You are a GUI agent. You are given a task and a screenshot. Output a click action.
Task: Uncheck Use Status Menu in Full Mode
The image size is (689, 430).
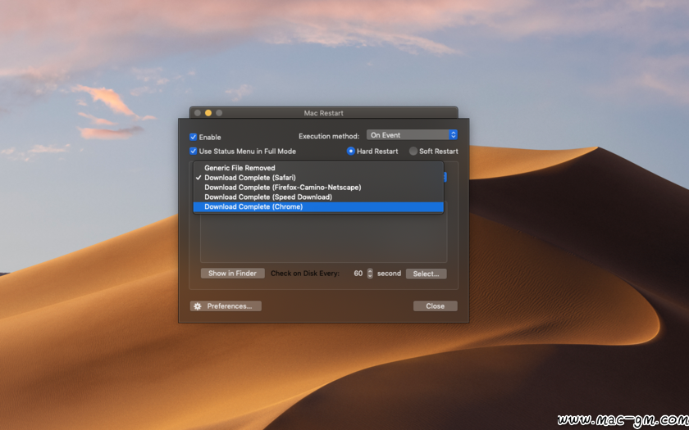click(x=193, y=151)
